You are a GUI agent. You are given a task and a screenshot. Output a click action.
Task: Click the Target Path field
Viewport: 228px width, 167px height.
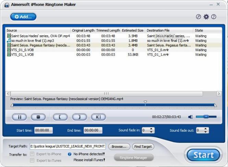pos(68,146)
